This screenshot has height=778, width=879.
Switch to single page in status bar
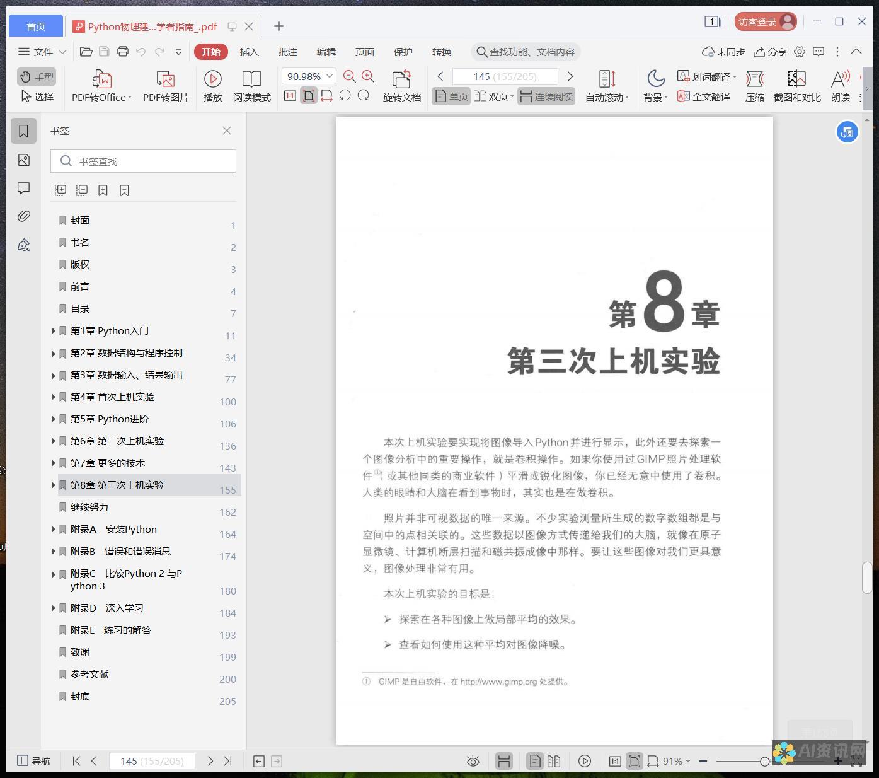click(x=534, y=761)
